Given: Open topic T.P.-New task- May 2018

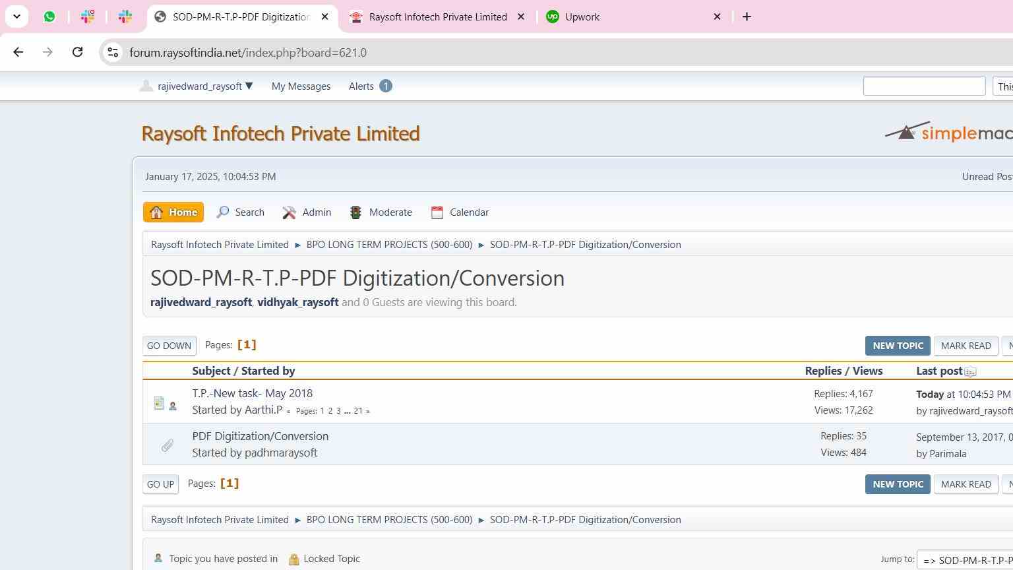Looking at the screenshot, I should pyautogui.click(x=253, y=393).
